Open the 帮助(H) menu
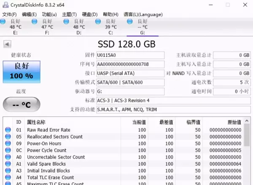Image resolution: width=253 pixels, height=185 pixels. point(110,14)
